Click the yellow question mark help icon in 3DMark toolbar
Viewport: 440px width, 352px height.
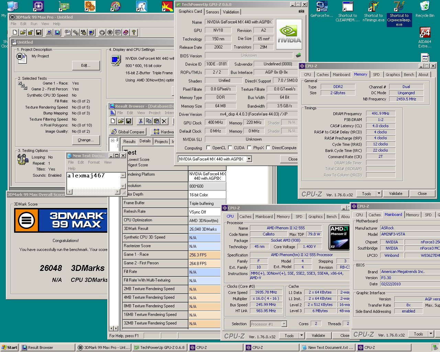pyautogui.click(x=134, y=32)
